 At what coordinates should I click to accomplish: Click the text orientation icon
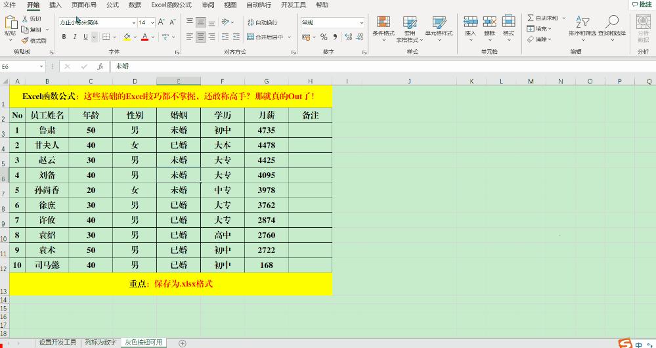pos(225,22)
